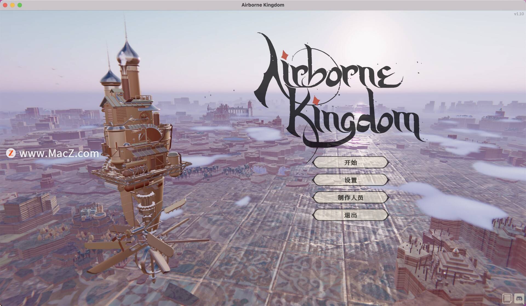The height and width of the screenshot is (306, 526).
Task: Open the Discord community icon
Action: (x=519, y=298)
